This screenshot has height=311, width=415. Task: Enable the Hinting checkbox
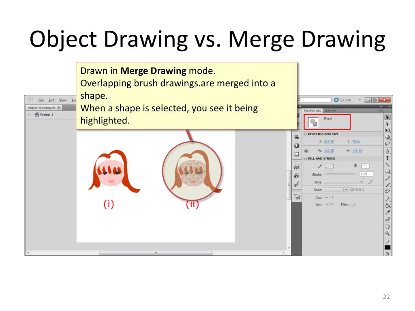pyautogui.click(x=352, y=190)
